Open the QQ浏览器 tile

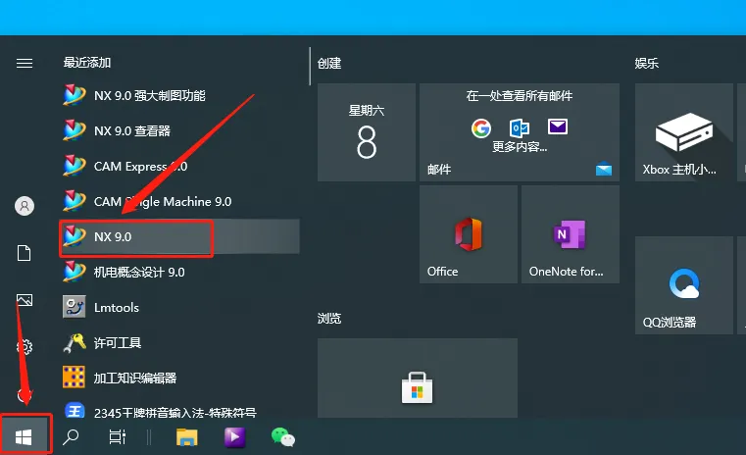(x=684, y=285)
